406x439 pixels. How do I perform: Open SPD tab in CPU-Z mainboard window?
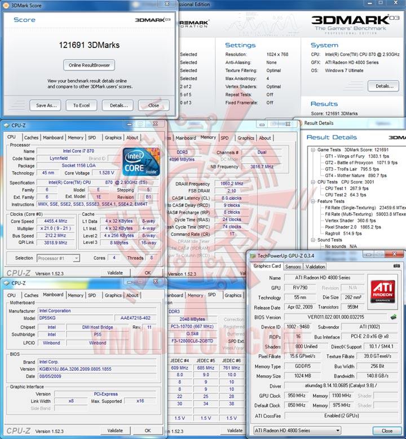[92, 295]
